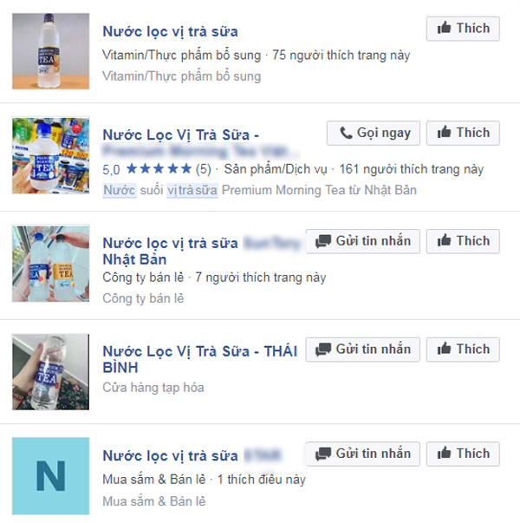This screenshot has width=520, height=523.
Task: Like the Nhật Bản retail company page
Action: [x=463, y=241]
